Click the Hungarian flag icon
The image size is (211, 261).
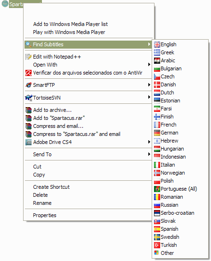(157, 149)
